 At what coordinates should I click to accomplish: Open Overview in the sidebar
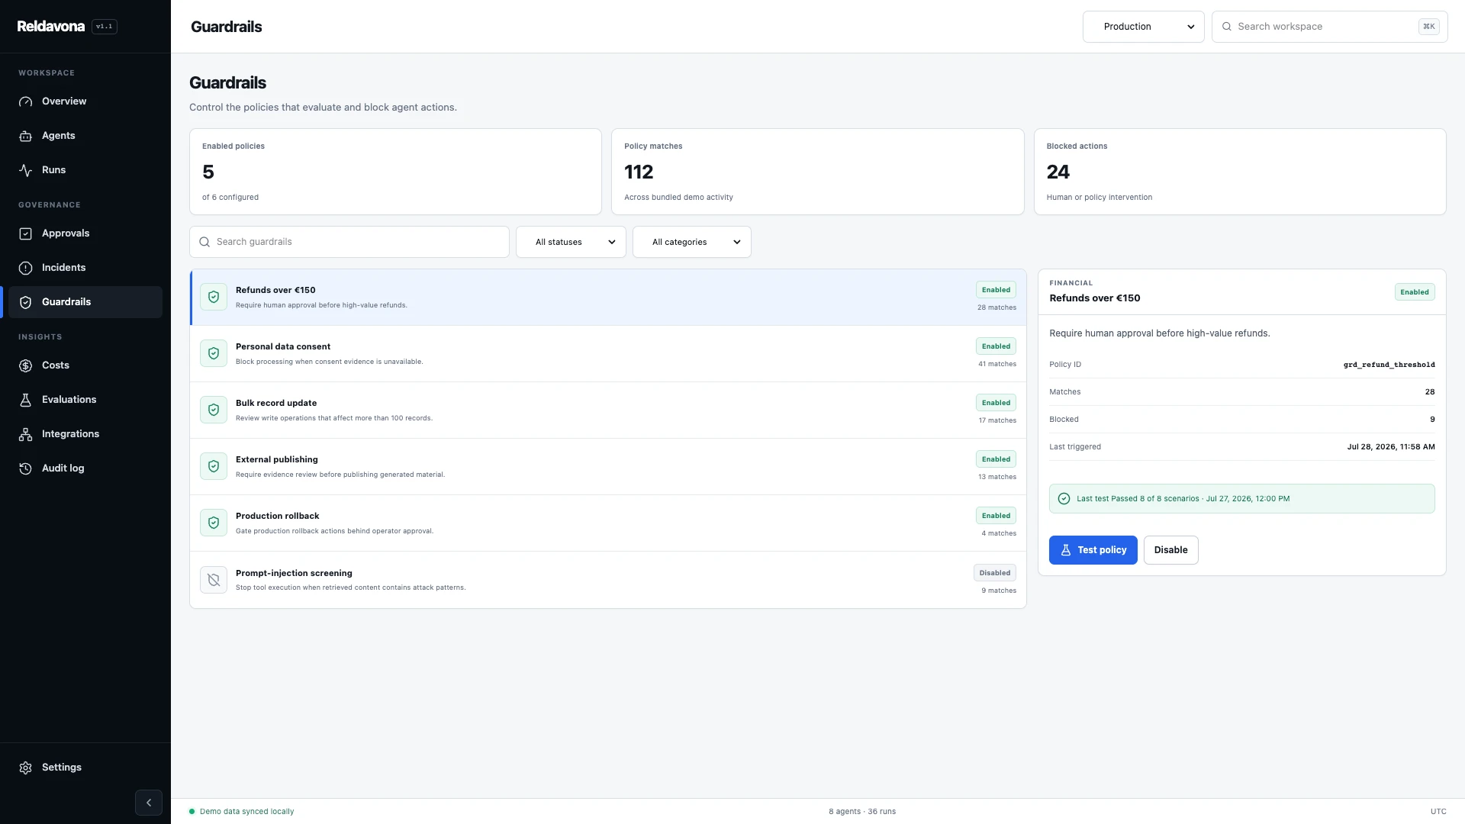coord(85,101)
